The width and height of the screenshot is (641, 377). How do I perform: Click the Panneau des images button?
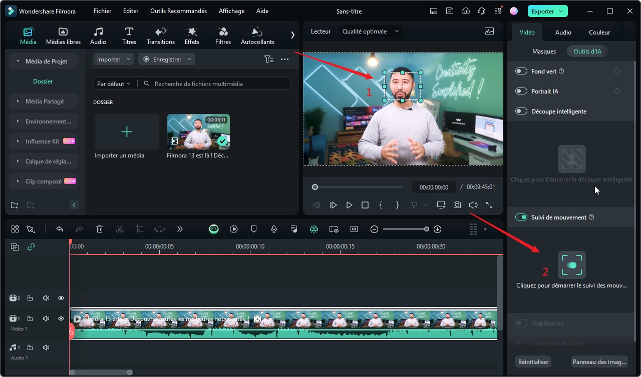coord(599,361)
